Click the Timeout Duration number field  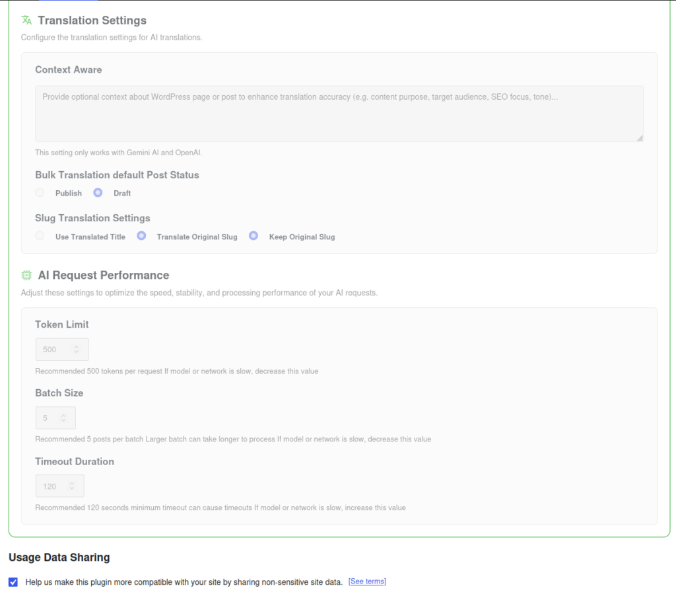(60, 486)
